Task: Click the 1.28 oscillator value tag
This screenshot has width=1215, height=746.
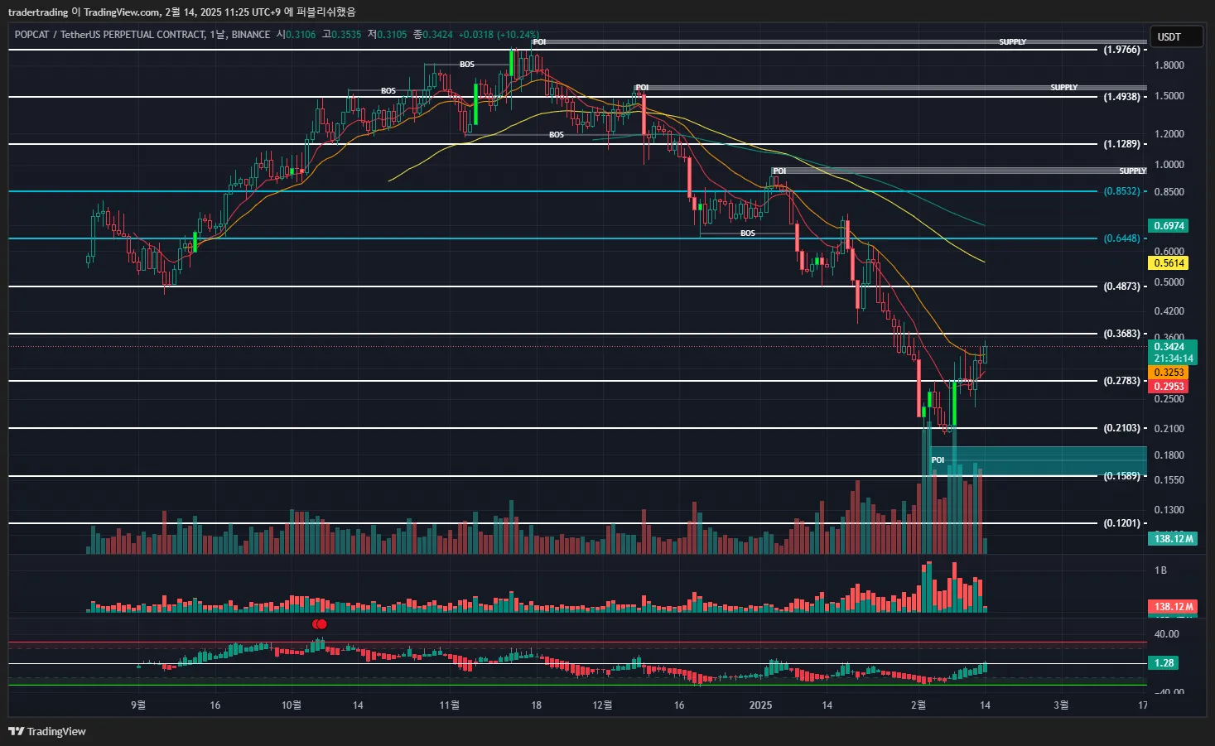Action: tap(1164, 663)
